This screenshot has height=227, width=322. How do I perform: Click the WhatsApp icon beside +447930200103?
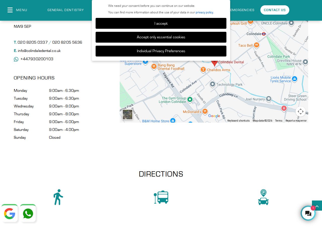coord(16,59)
